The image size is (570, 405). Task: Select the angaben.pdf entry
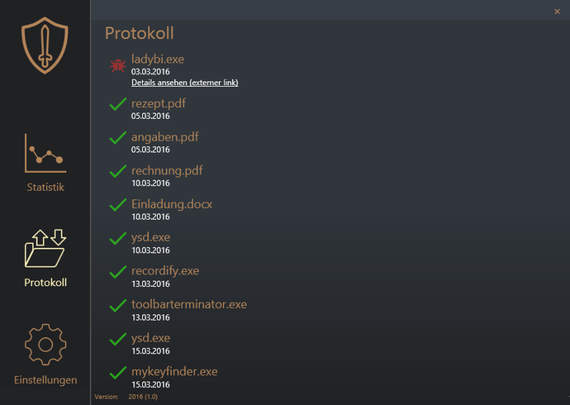[x=164, y=137]
